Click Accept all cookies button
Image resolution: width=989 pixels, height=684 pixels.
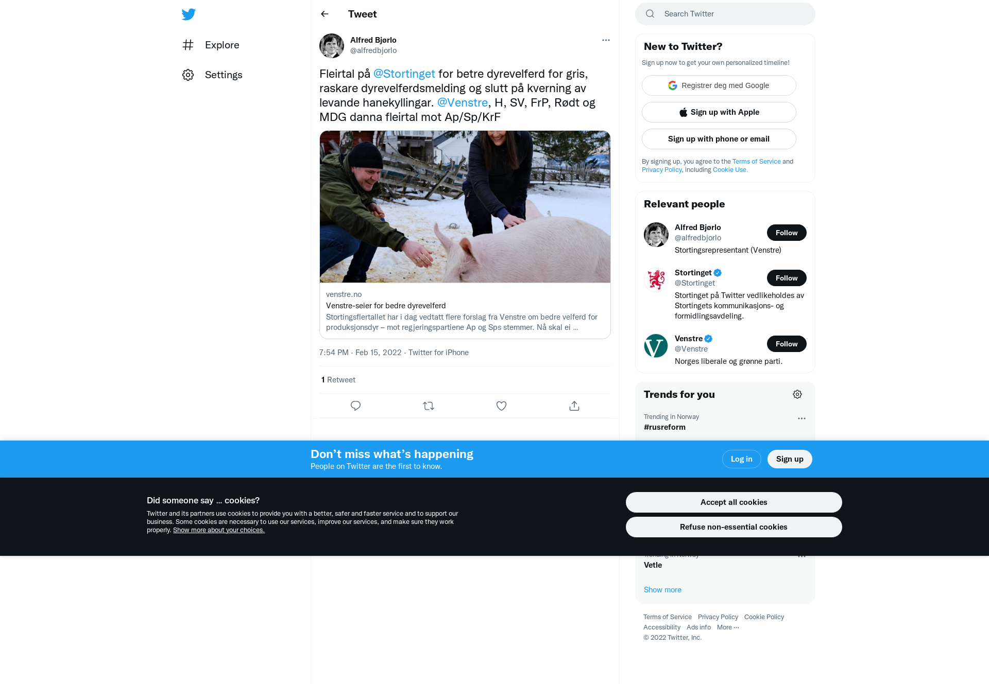734,502
